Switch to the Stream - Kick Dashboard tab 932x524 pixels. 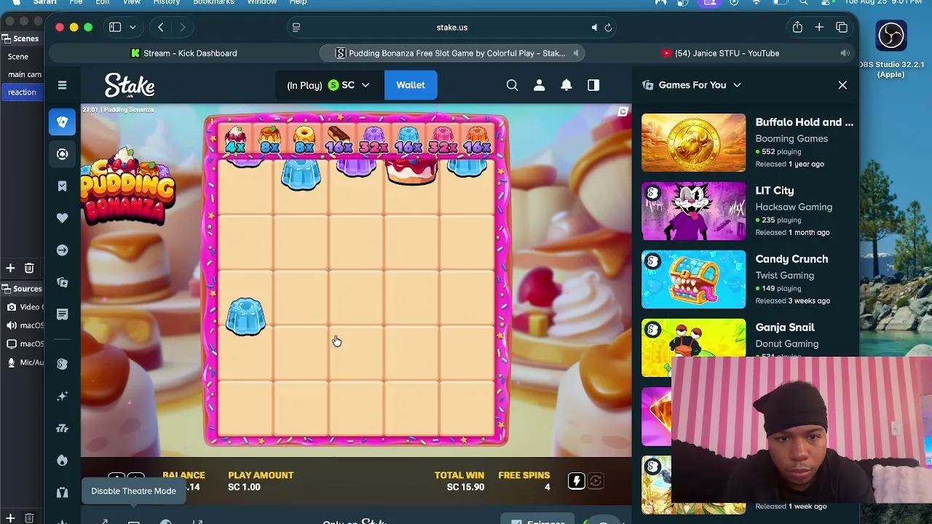click(184, 53)
